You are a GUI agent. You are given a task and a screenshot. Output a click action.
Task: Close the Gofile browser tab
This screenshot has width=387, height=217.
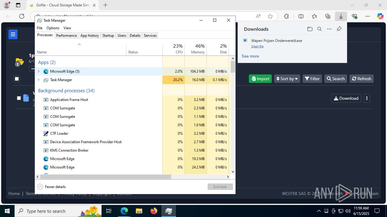point(94,5)
